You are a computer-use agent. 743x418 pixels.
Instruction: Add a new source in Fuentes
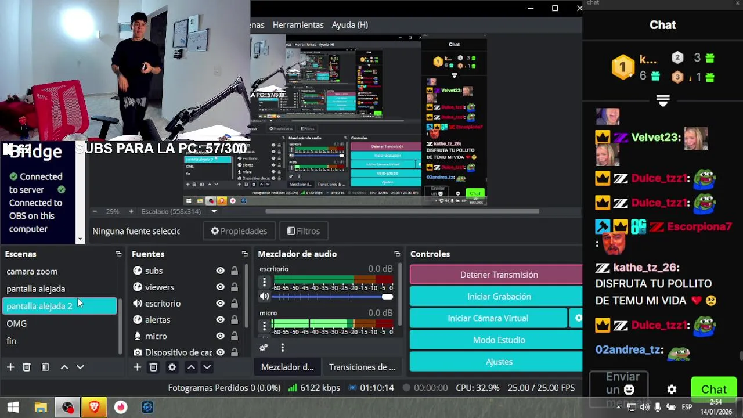pos(137,367)
